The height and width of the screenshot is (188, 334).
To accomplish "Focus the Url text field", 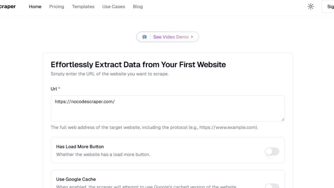I will click(x=167, y=108).
